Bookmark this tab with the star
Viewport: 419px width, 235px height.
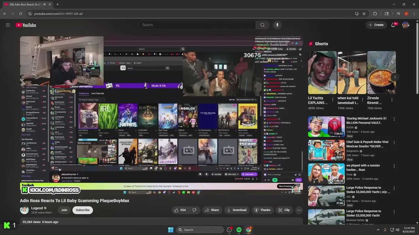(364, 14)
